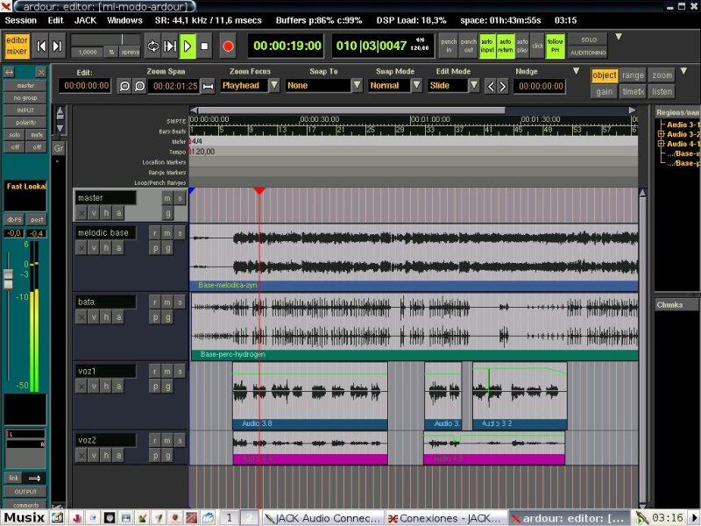Viewport: 701px width, 526px height.
Task: Mute the voz2 track
Action: pos(167,441)
